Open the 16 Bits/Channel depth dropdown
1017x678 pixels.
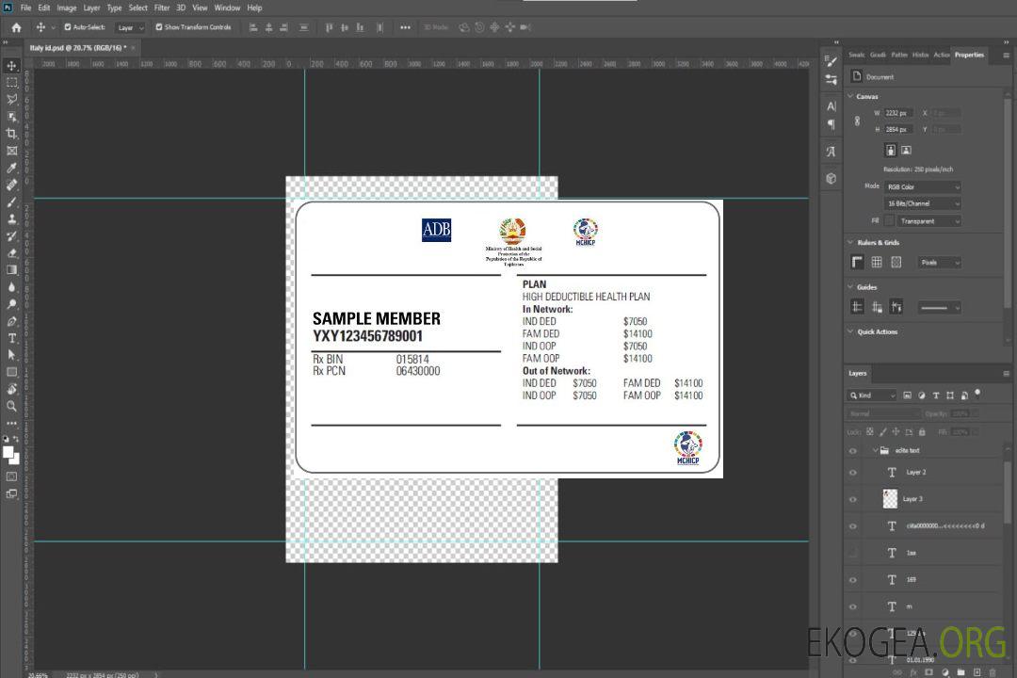coord(923,203)
